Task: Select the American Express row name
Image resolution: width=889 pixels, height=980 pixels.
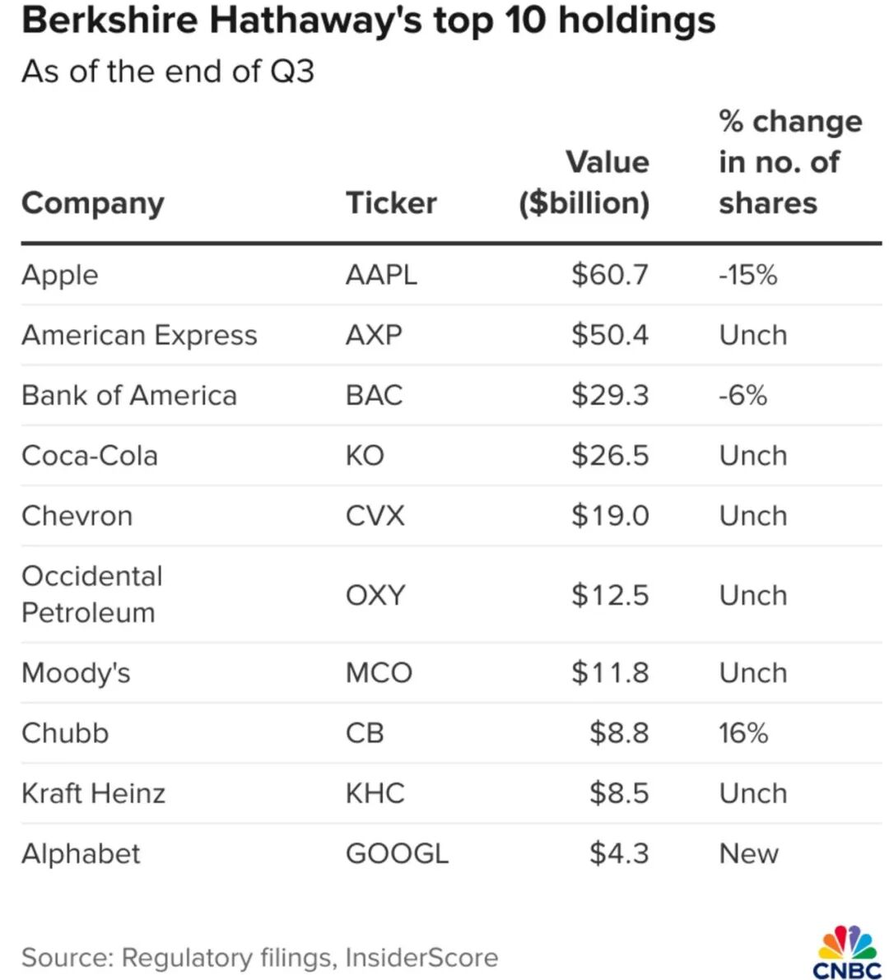Action: [x=139, y=336]
